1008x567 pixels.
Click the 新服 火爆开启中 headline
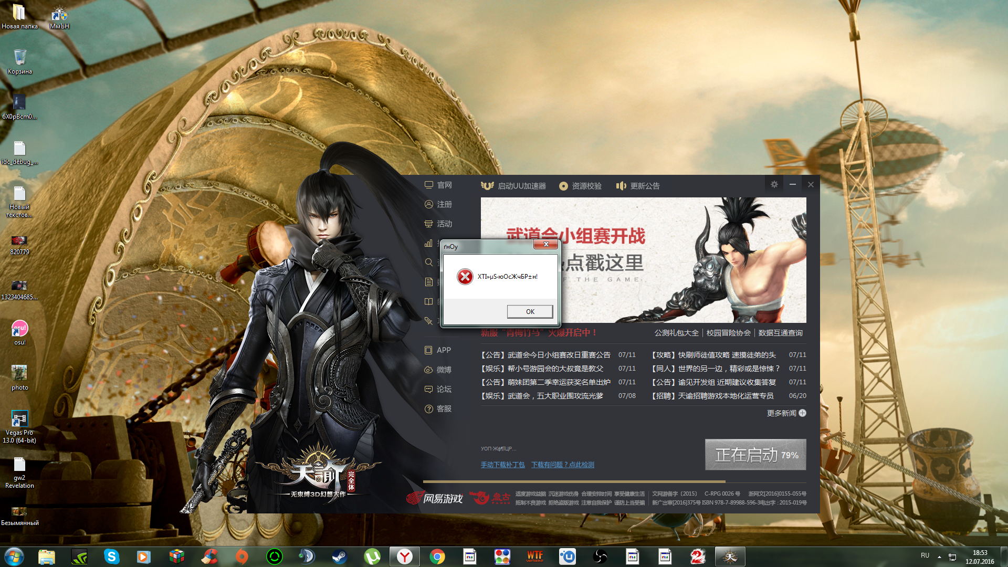(x=539, y=333)
